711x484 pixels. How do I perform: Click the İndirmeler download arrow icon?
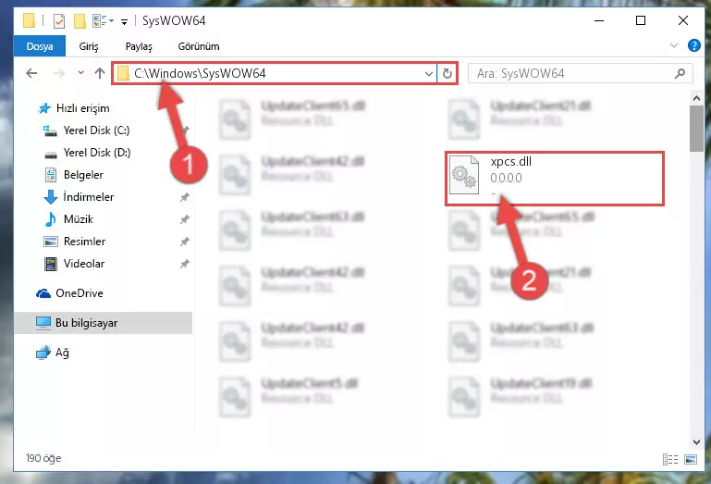pyautogui.click(x=50, y=197)
